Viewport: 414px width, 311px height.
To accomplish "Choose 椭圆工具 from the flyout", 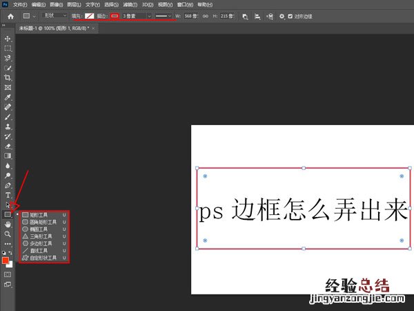I will (x=39, y=229).
